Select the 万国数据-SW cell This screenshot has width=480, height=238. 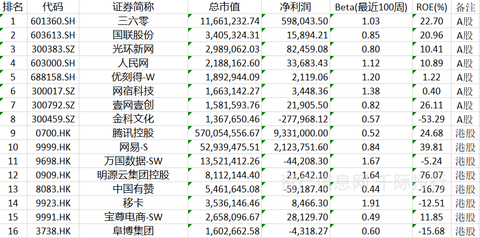(x=133, y=161)
